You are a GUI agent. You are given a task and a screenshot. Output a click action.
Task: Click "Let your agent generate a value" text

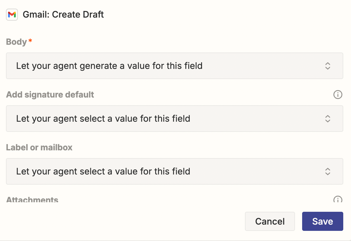[109, 66]
